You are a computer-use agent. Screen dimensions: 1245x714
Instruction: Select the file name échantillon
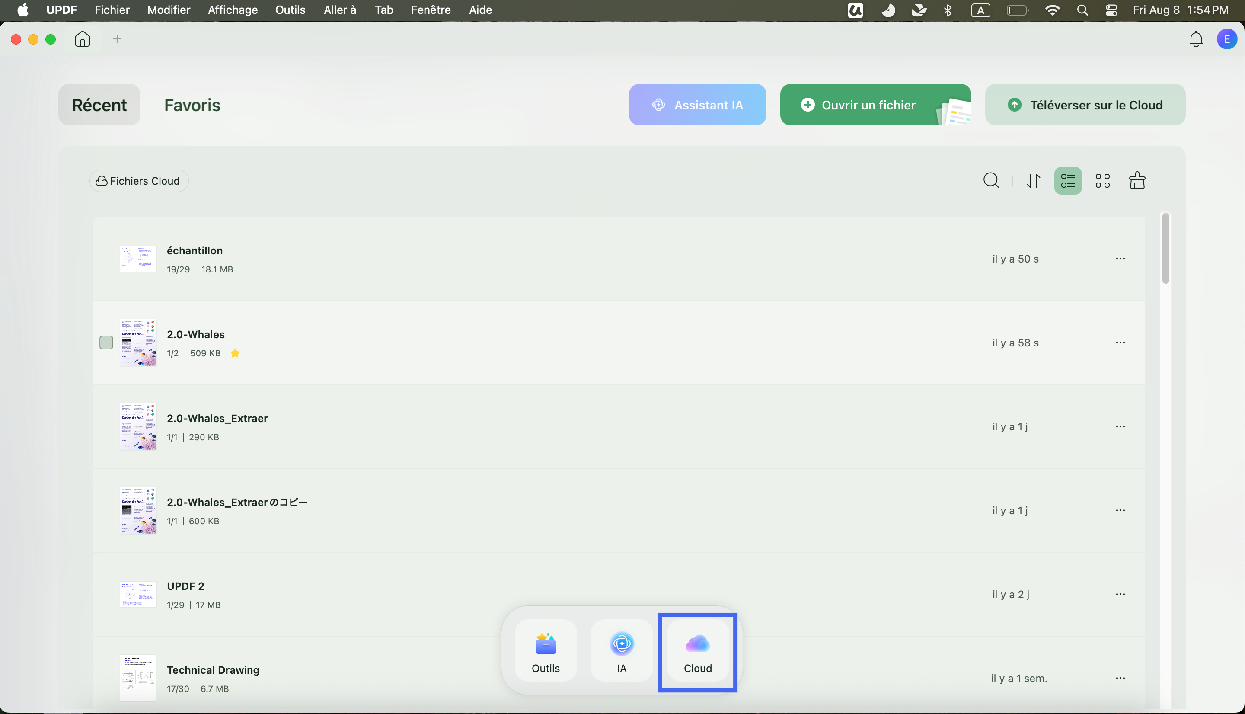(x=195, y=250)
